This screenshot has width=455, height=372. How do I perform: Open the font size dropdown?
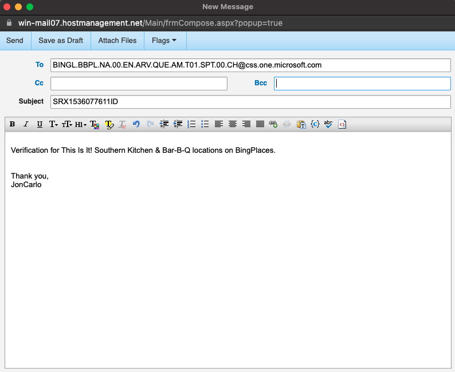click(66, 124)
